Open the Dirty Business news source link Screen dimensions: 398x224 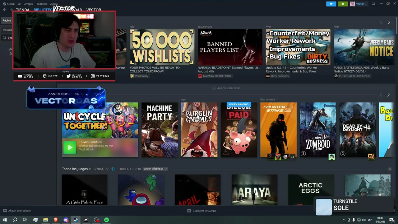[x=277, y=76]
